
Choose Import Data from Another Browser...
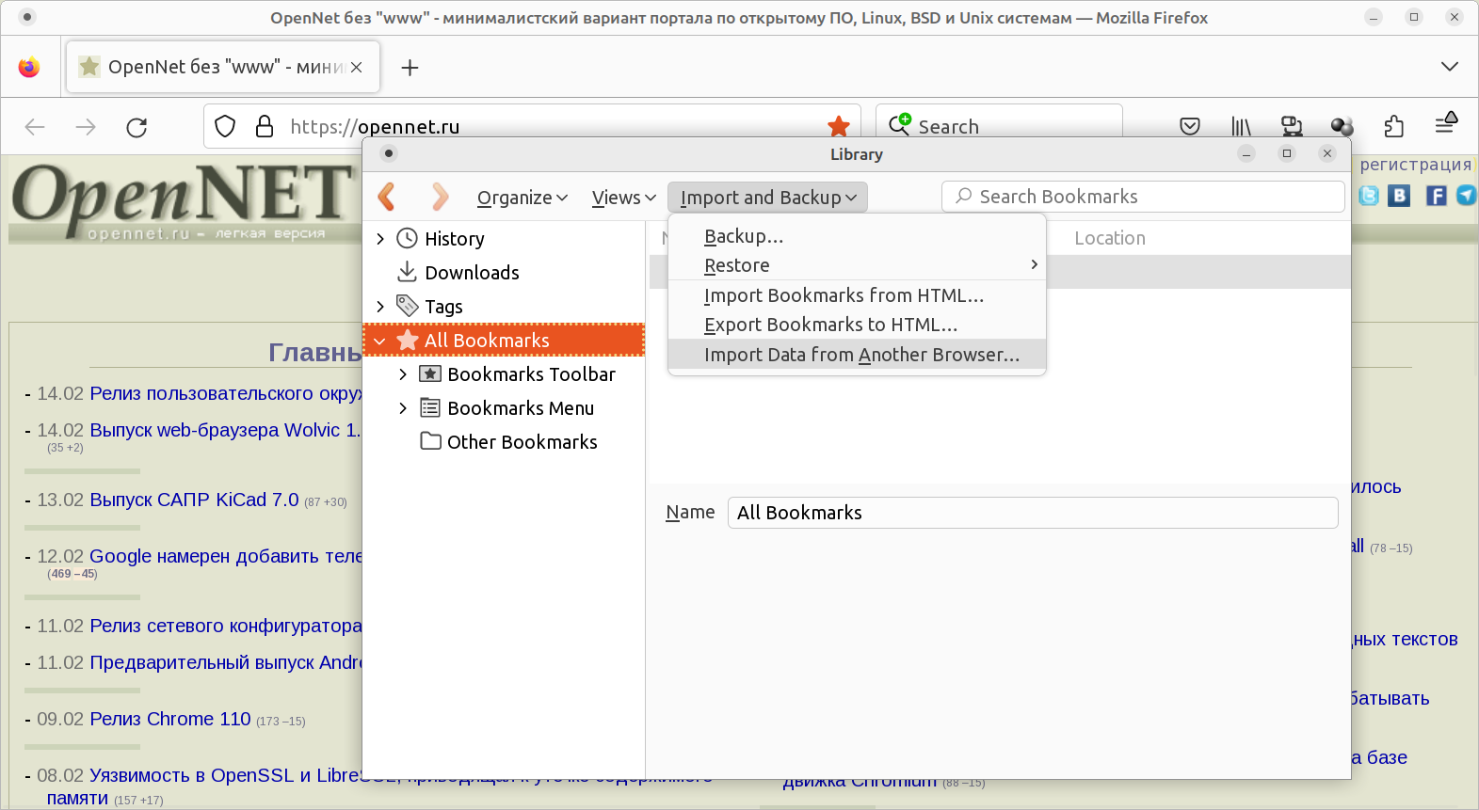(857, 355)
